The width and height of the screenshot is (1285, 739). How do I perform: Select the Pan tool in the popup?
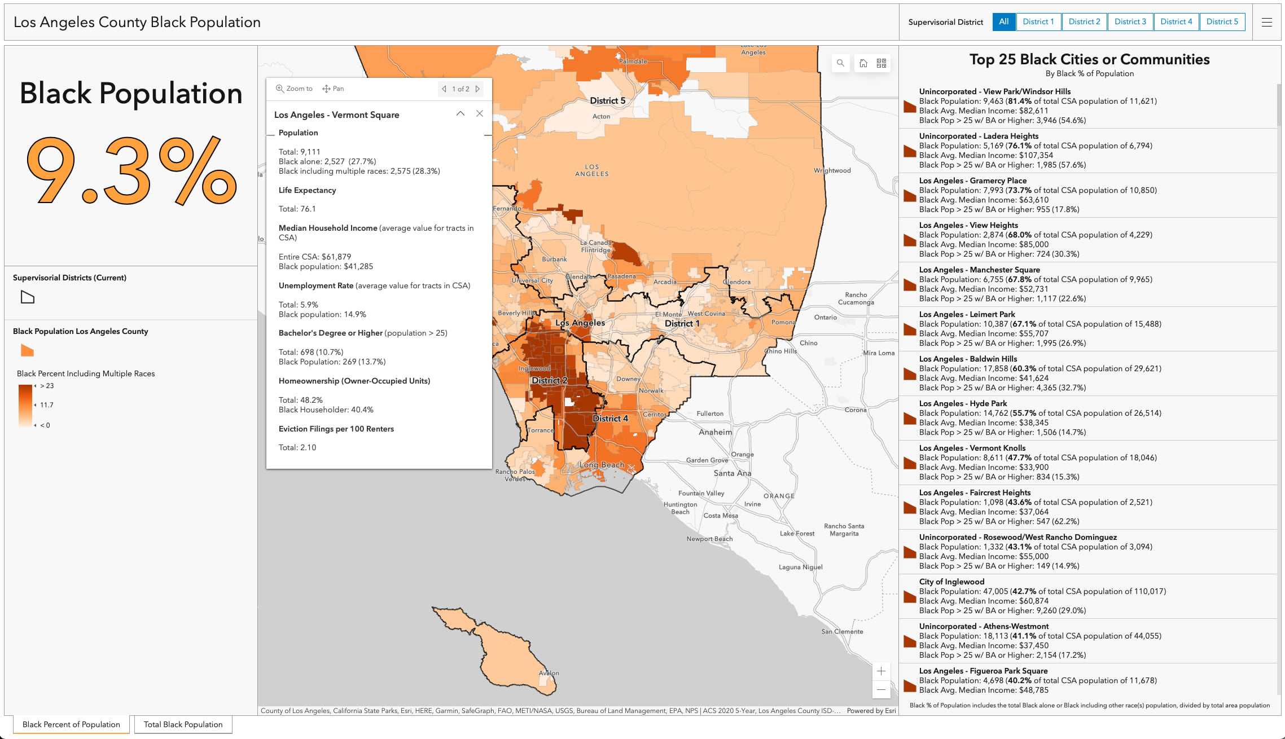332,89
